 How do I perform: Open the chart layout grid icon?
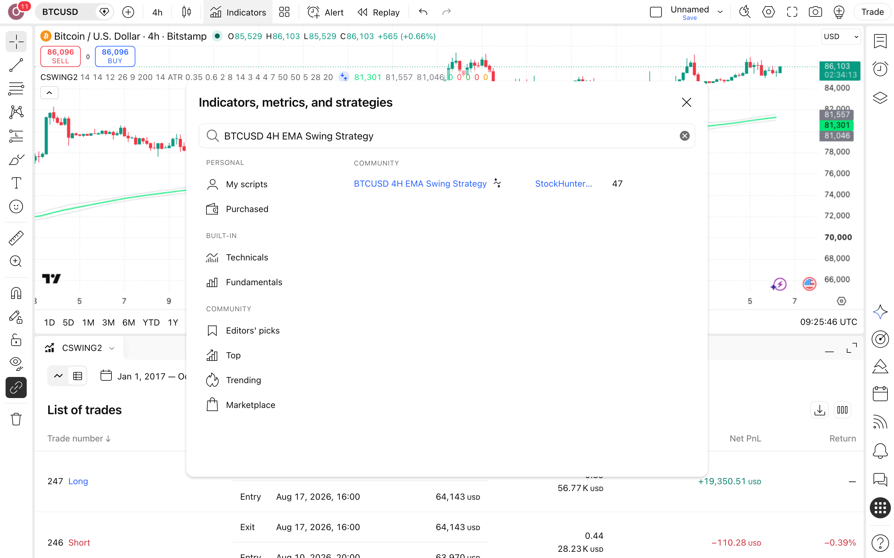(284, 12)
